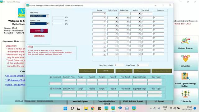Click the Expanded Target label in the Buy row
This screenshot has height=112, width=199.
tap(140, 77)
